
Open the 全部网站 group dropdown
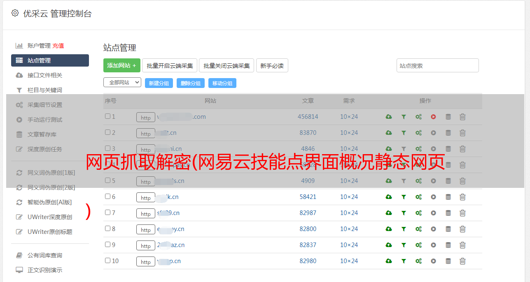[122, 83]
